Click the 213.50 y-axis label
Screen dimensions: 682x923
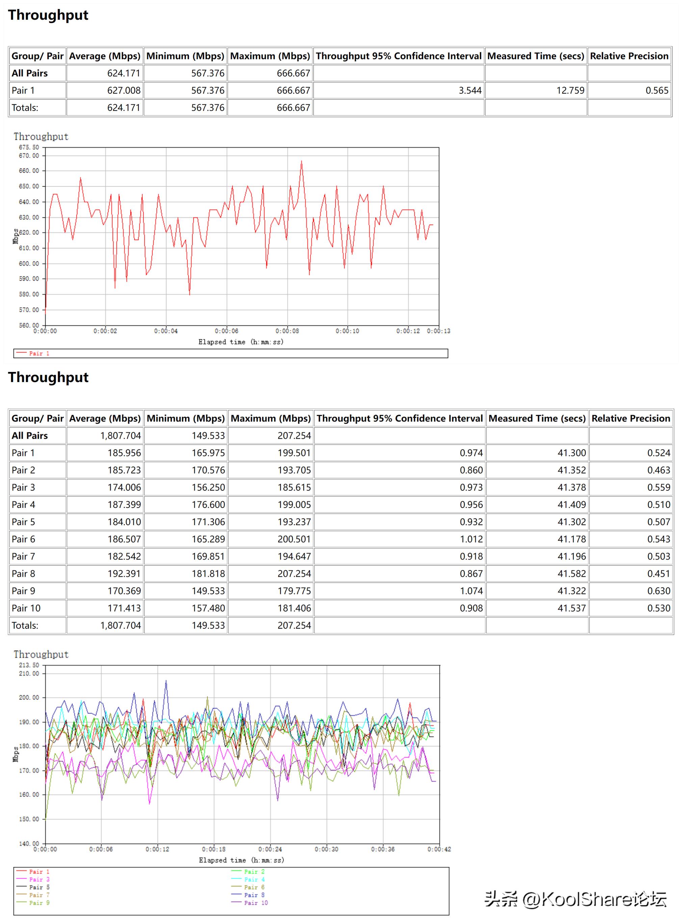(x=29, y=665)
